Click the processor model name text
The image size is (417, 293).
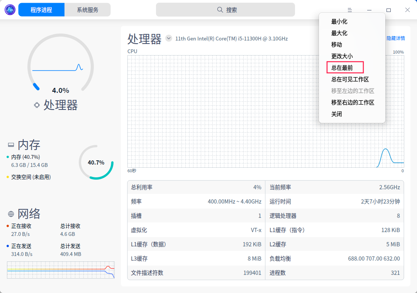click(x=231, y=39)
